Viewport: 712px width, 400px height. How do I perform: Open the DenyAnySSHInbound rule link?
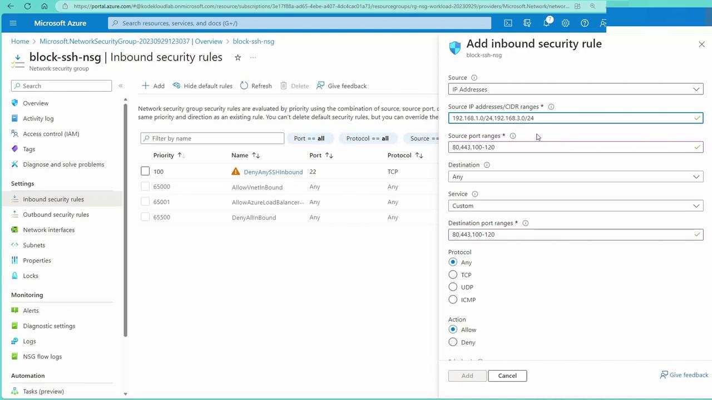point(273,172)
